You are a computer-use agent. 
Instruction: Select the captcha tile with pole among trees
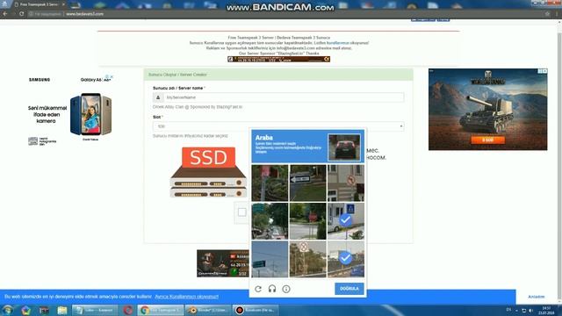pyautogui.click(x=270, y=183)
